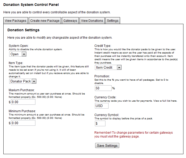Screen dimensions: 186x158
Task: Open the Item Type Donator Pack dropdown
Action: pyautogui.click(x=23, y=81)
